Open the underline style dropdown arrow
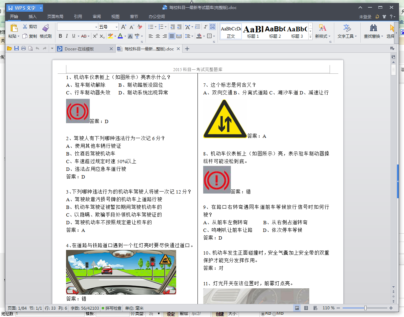Viewport: 404px width, 317px height. tap(78, 36)
